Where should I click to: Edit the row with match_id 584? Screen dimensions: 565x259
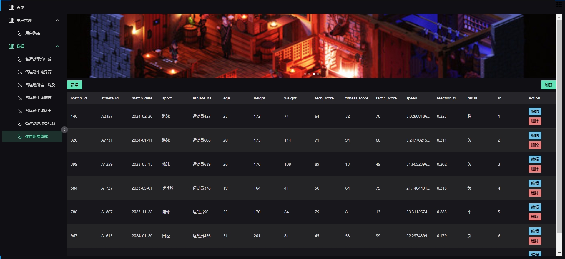coord(535,183)
